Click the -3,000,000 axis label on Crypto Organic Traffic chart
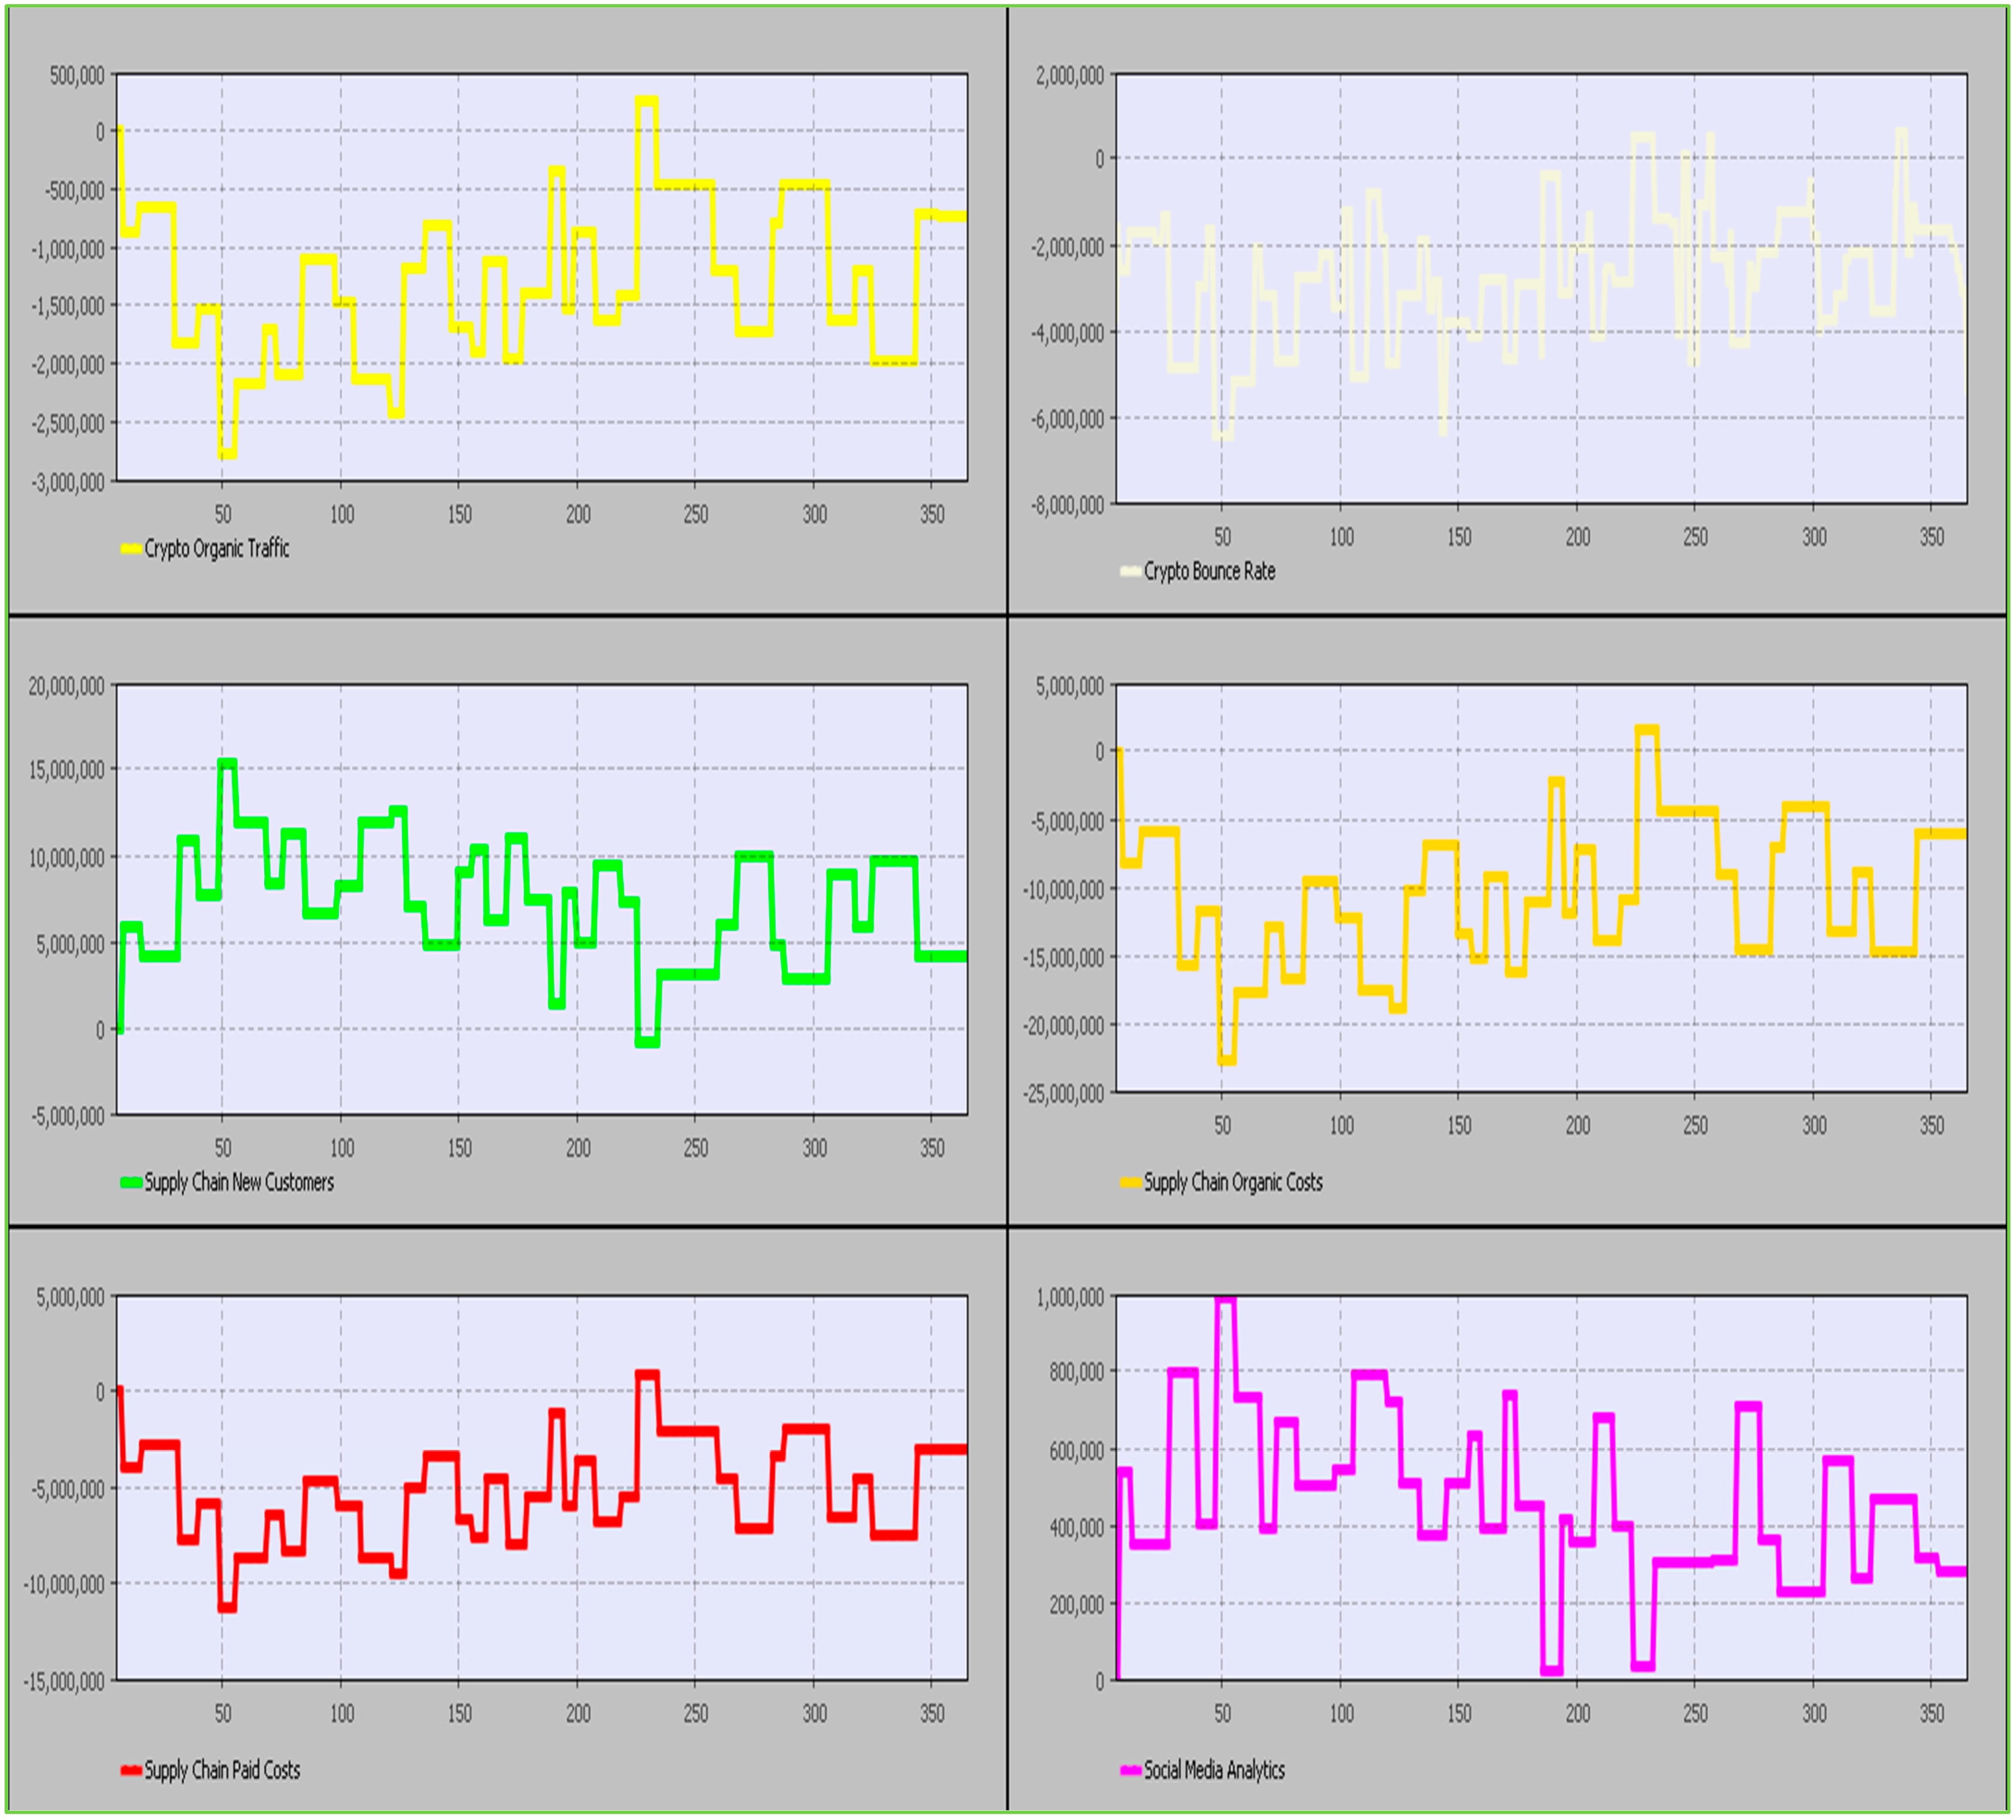 (x=68, y=482)
